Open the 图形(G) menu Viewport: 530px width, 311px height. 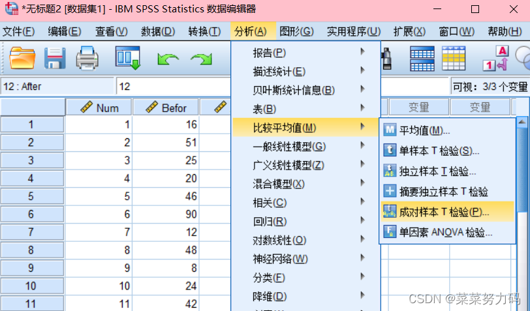click(296, 31)
